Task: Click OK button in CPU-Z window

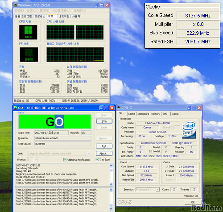Action: point(193,202)
